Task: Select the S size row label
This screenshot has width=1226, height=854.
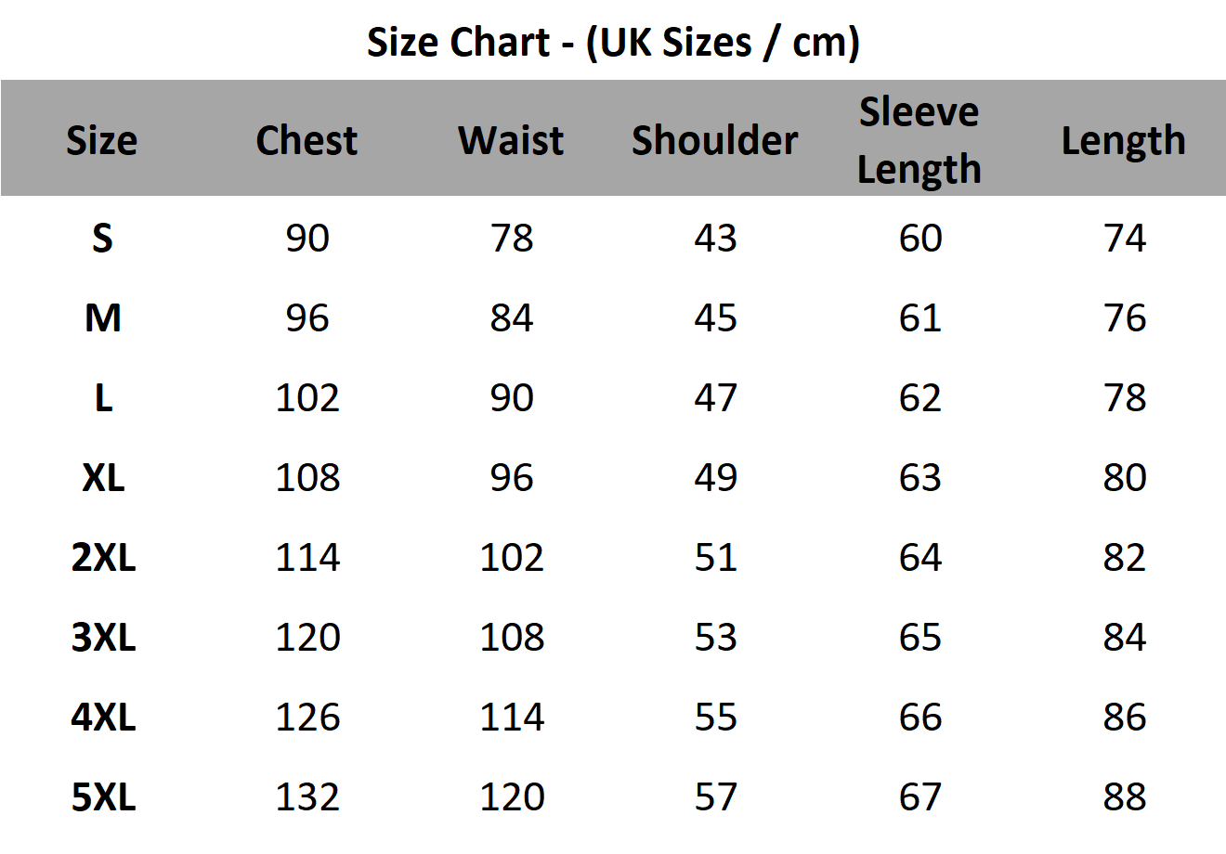Action: 102,239
